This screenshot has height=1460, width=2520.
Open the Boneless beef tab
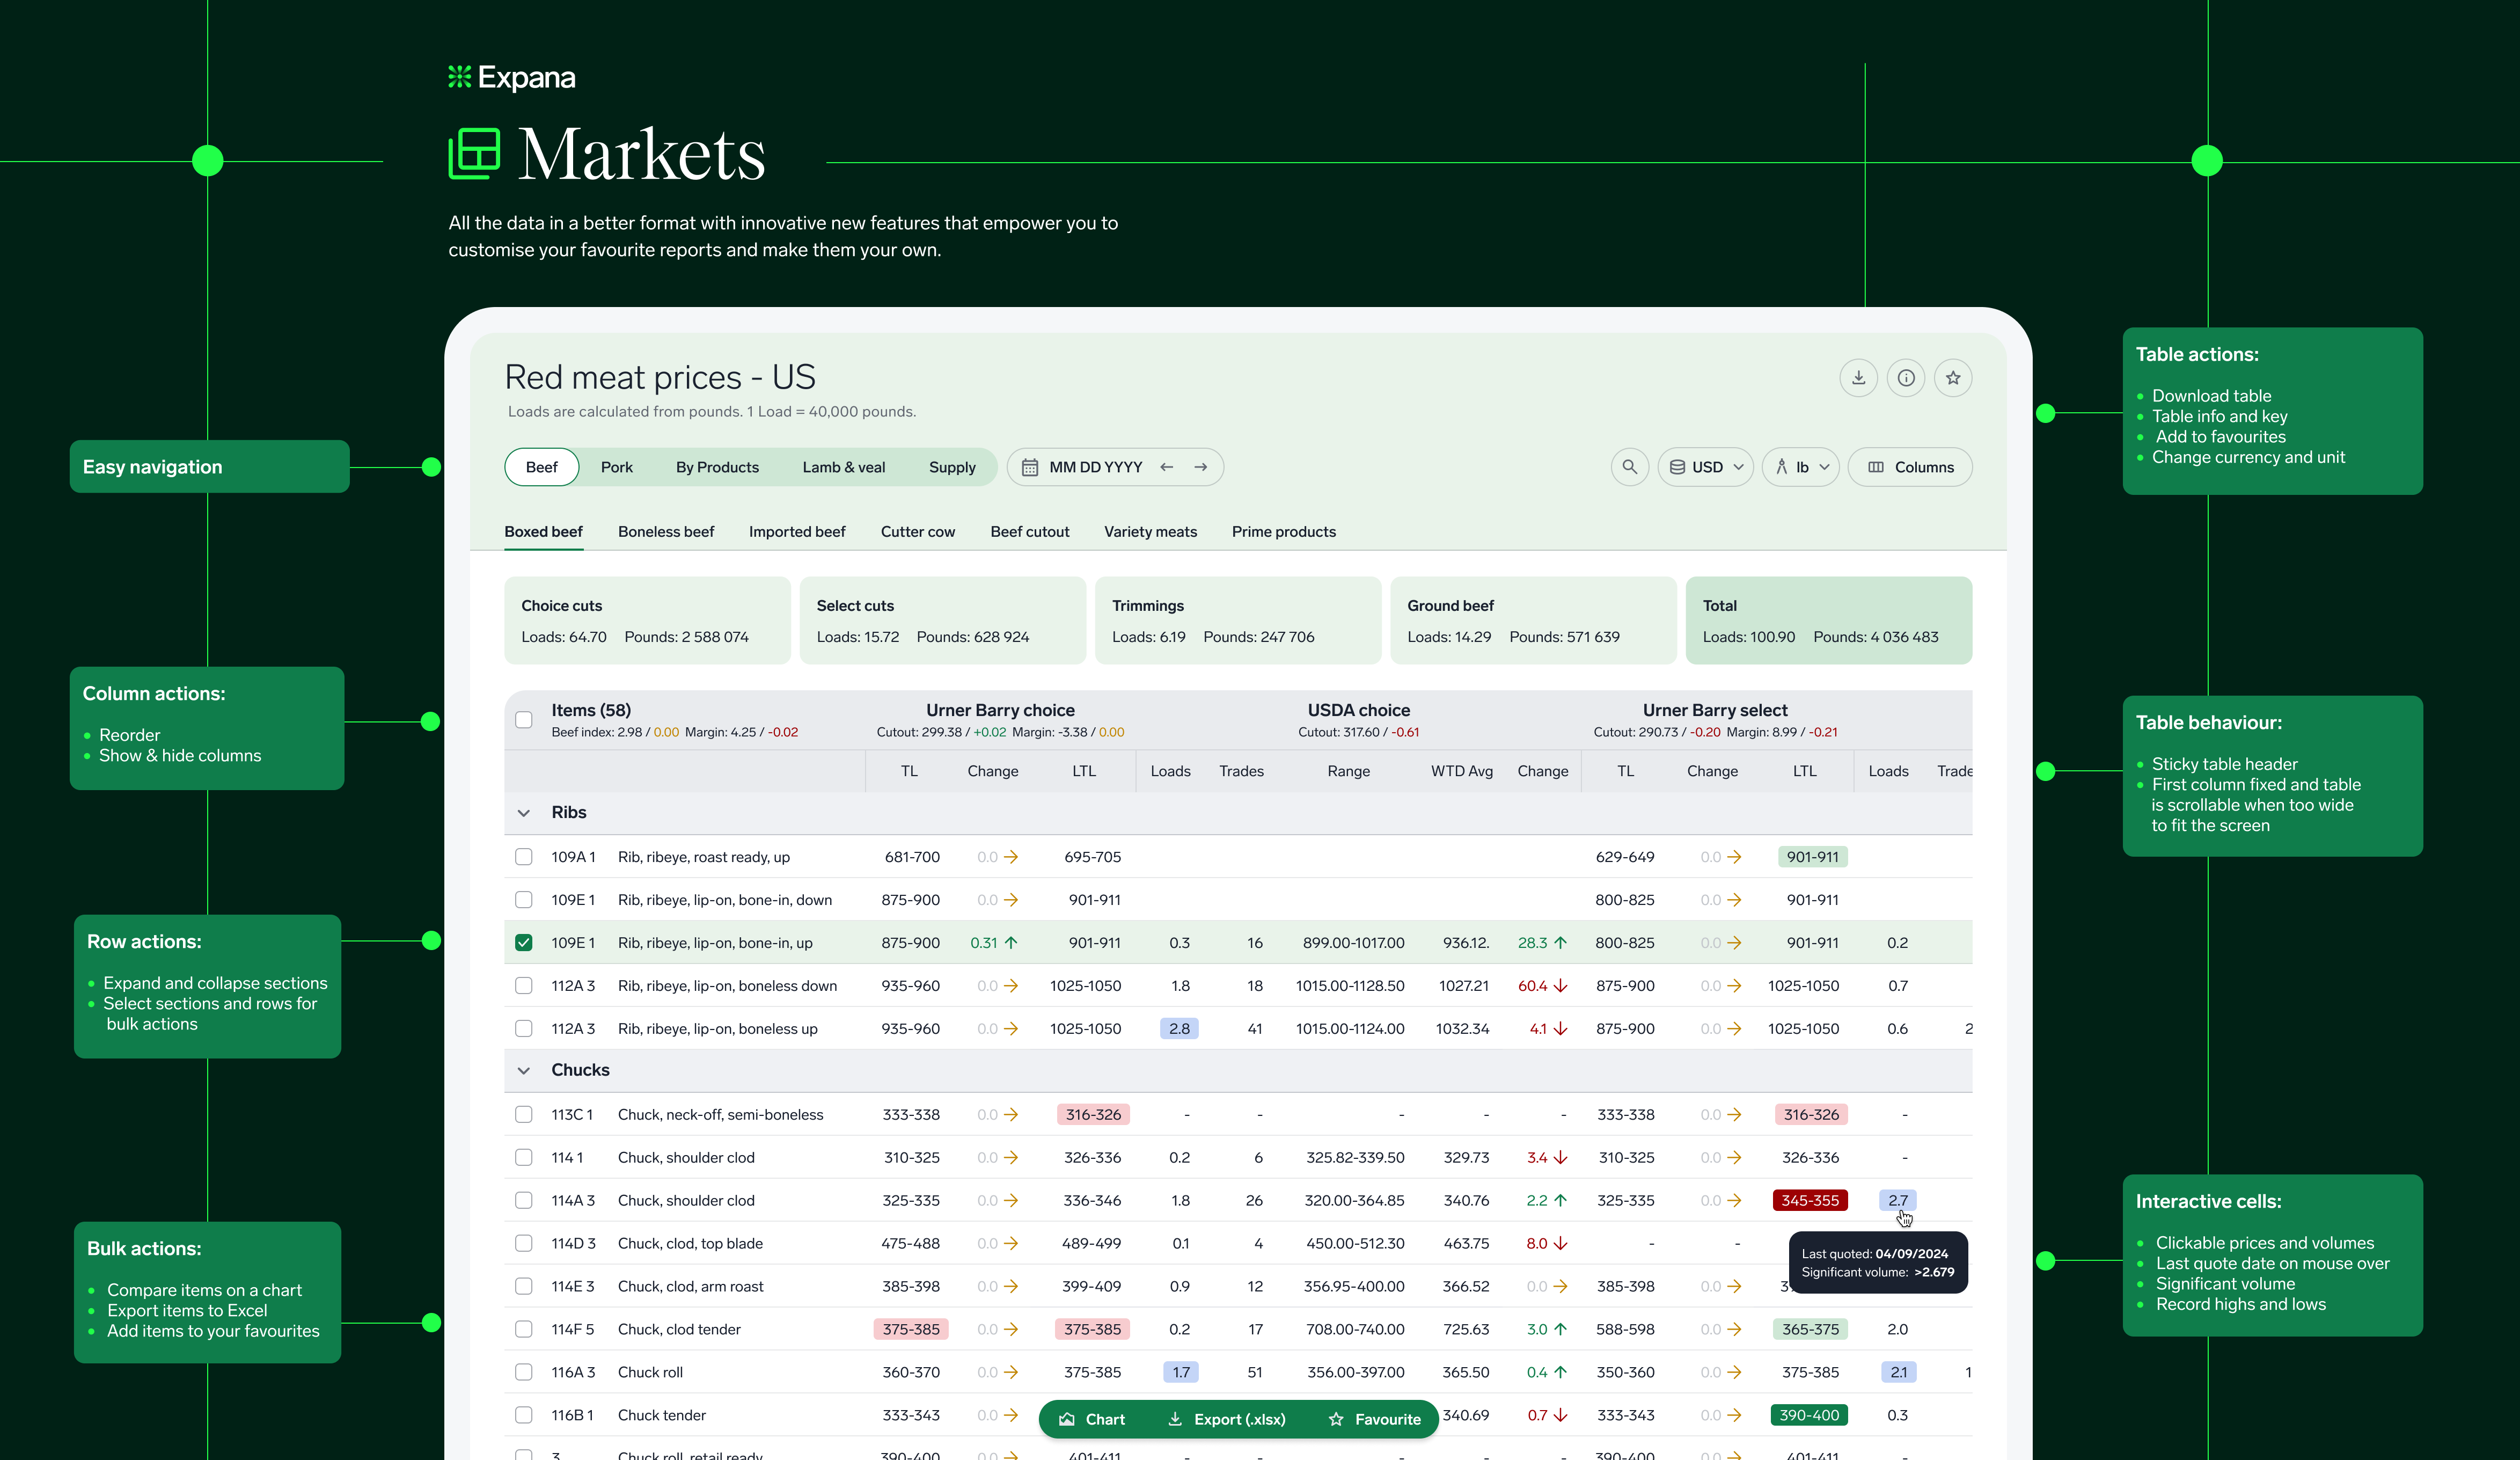pos(666,532)
